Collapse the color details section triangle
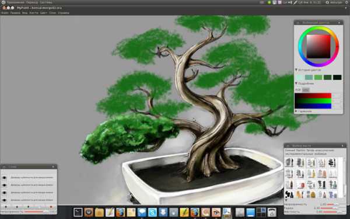The image size is (350, 219). [296, 84]
